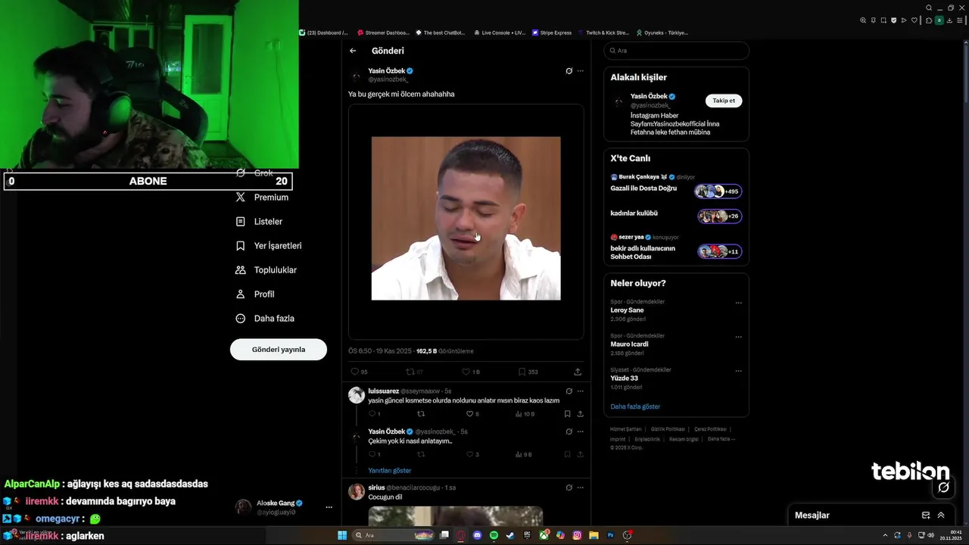Reply to the main post (95 comments)

point(359,372)
